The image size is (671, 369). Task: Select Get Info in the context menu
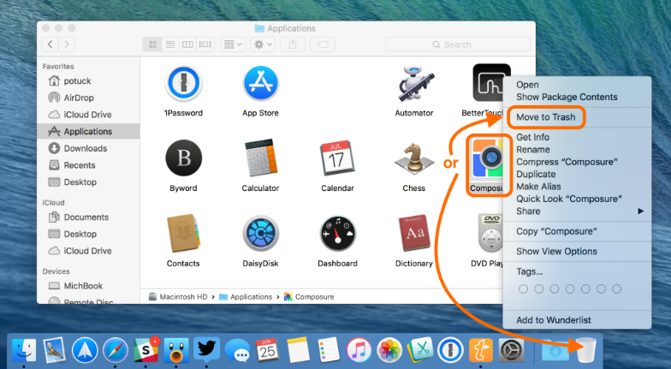pyautogui.click(x=532, y=137)
